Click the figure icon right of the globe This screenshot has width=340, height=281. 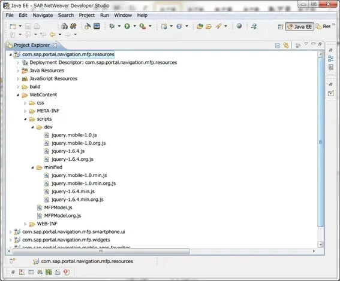[x=254, y=26]
